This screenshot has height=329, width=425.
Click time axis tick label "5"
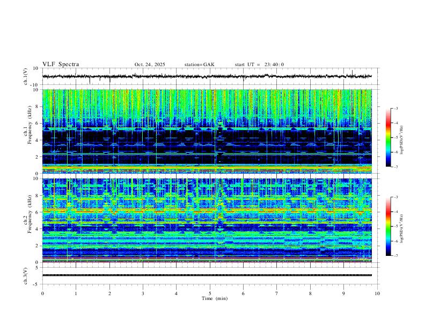coord(210,294)
